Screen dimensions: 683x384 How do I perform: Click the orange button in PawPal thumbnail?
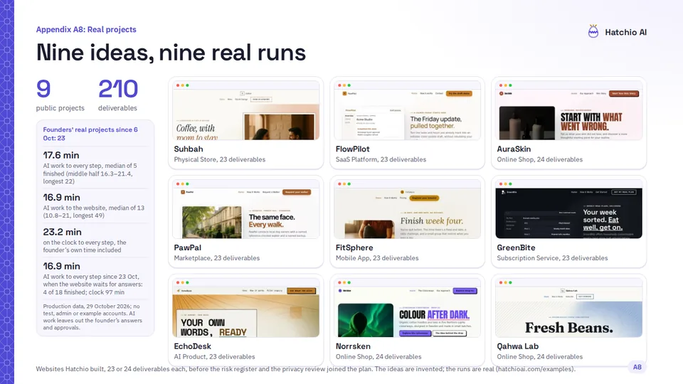coord(296,192)
